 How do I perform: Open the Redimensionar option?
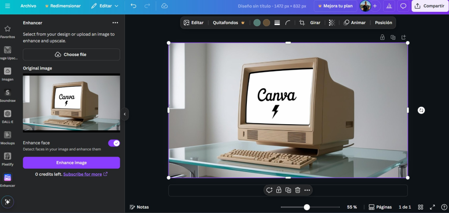(x=63, y=6)
